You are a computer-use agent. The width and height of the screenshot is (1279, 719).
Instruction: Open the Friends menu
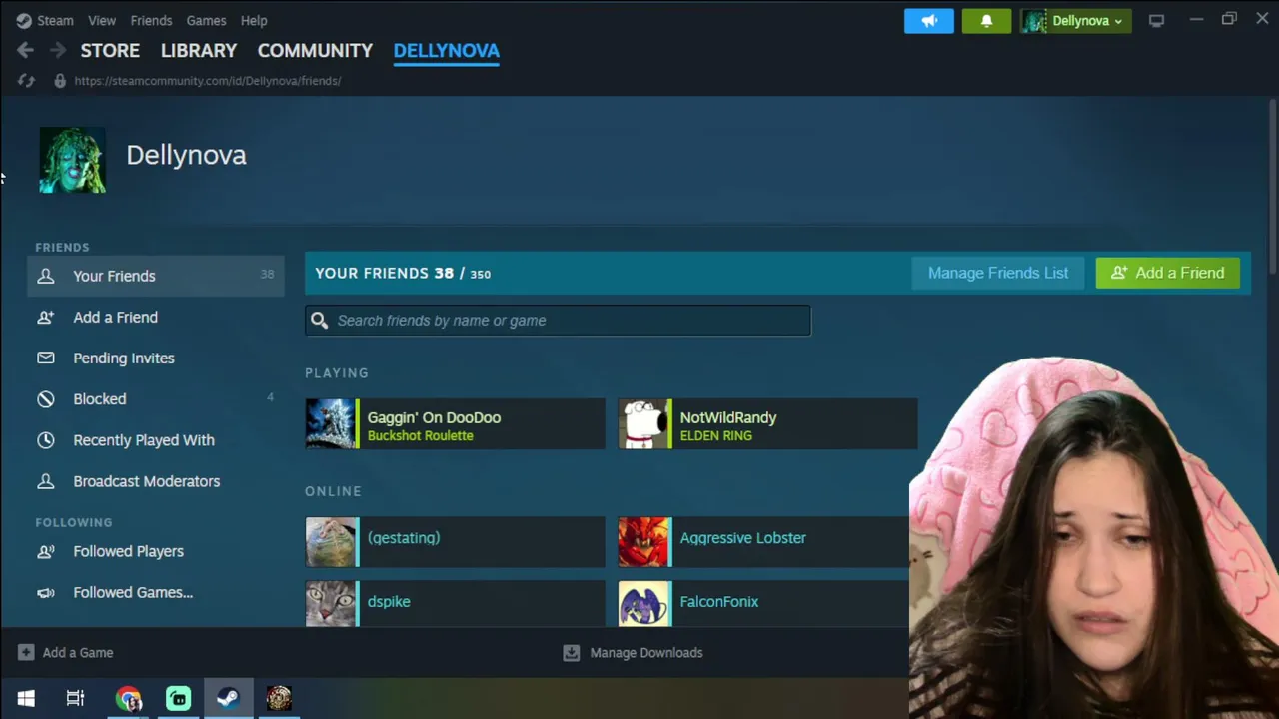click(x=151, y=20)
